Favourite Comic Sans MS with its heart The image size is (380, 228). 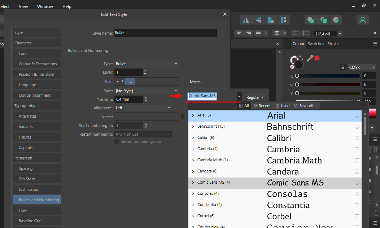(x=357, y=183)
